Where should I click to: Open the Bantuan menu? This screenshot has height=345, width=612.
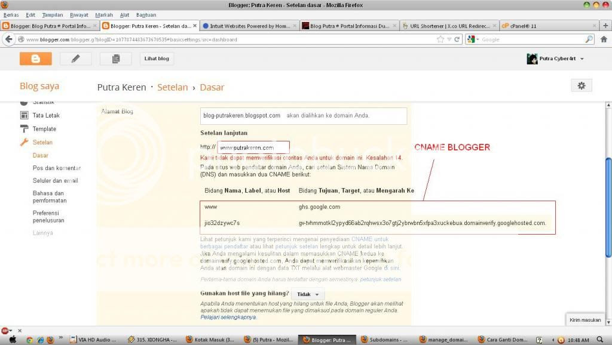point(146,15)
